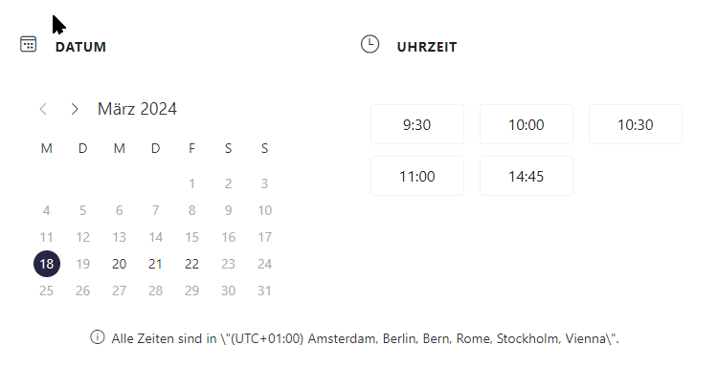Viewport: 718px width, 388px height.
Task: Click date 19 in the calendar
Action: (83, 264)
